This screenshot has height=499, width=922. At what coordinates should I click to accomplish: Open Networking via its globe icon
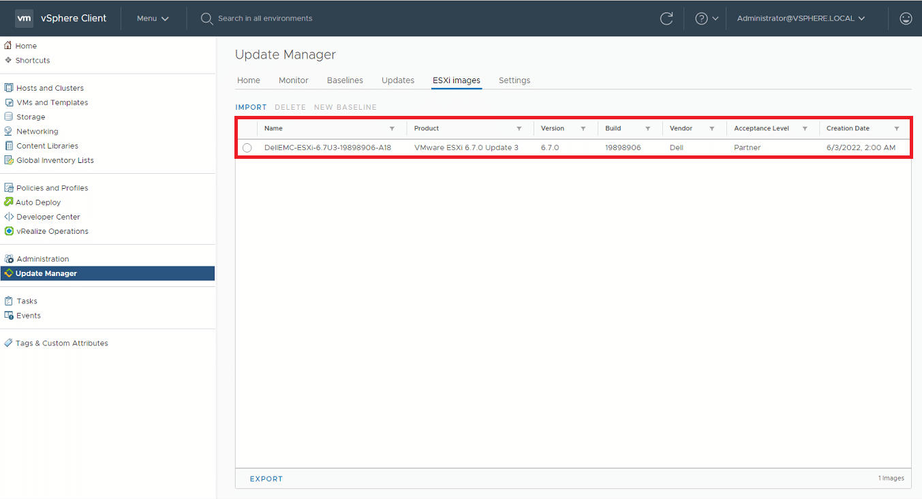[9, 131]
